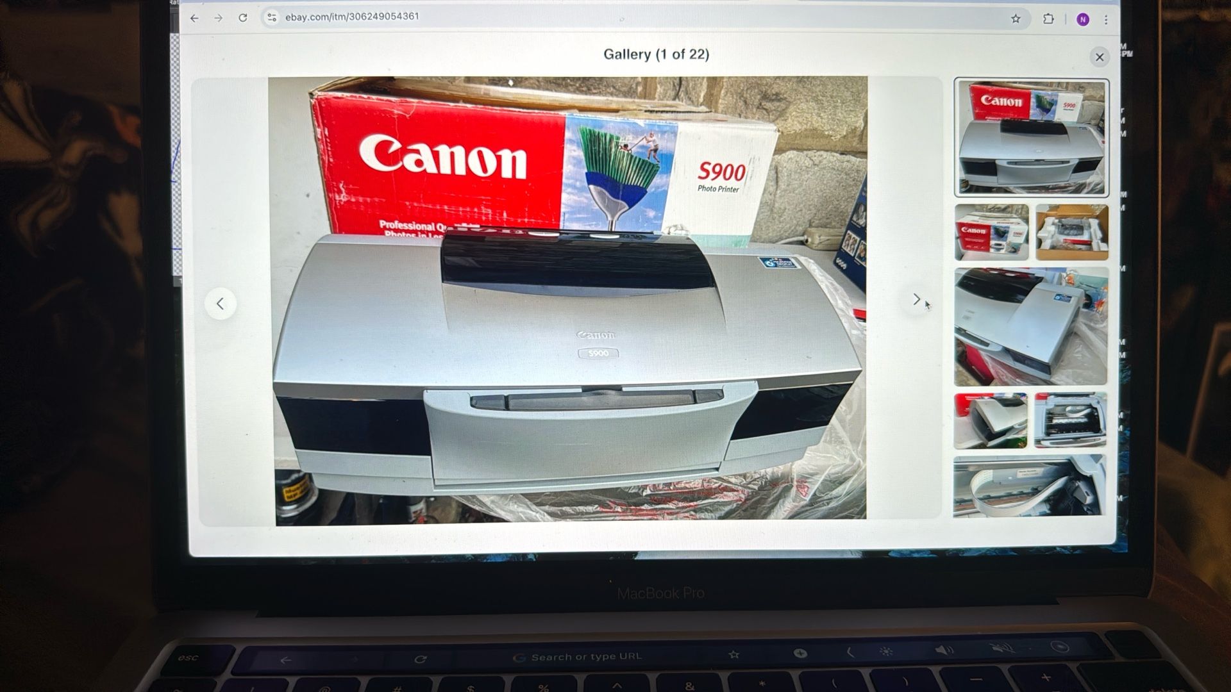Select the large thumbnail of printer side angle
Image resolution: width=1231 pixels, height=692 pixels.
point(1031,327)
